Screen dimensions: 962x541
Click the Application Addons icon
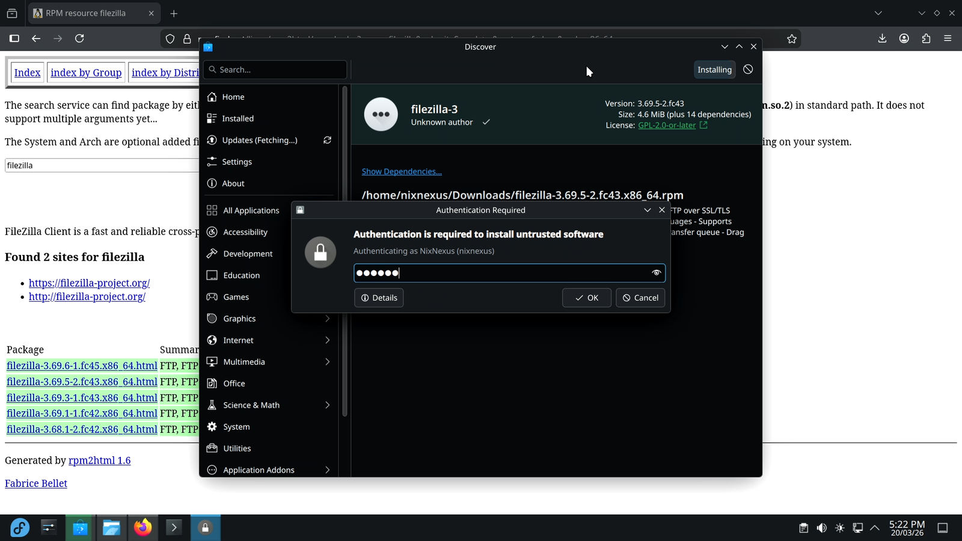tap(212, 470)
